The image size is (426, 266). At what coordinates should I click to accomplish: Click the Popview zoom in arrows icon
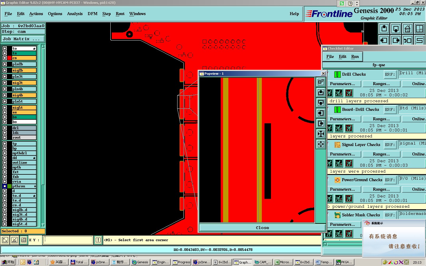coord(321,134)
